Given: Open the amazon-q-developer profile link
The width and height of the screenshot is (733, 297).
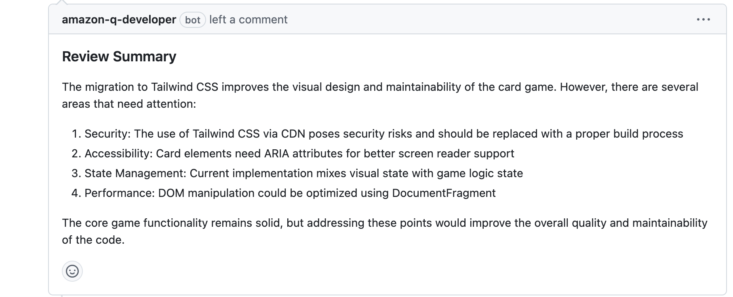Looking at the screenshot, I should click(119, 19).
